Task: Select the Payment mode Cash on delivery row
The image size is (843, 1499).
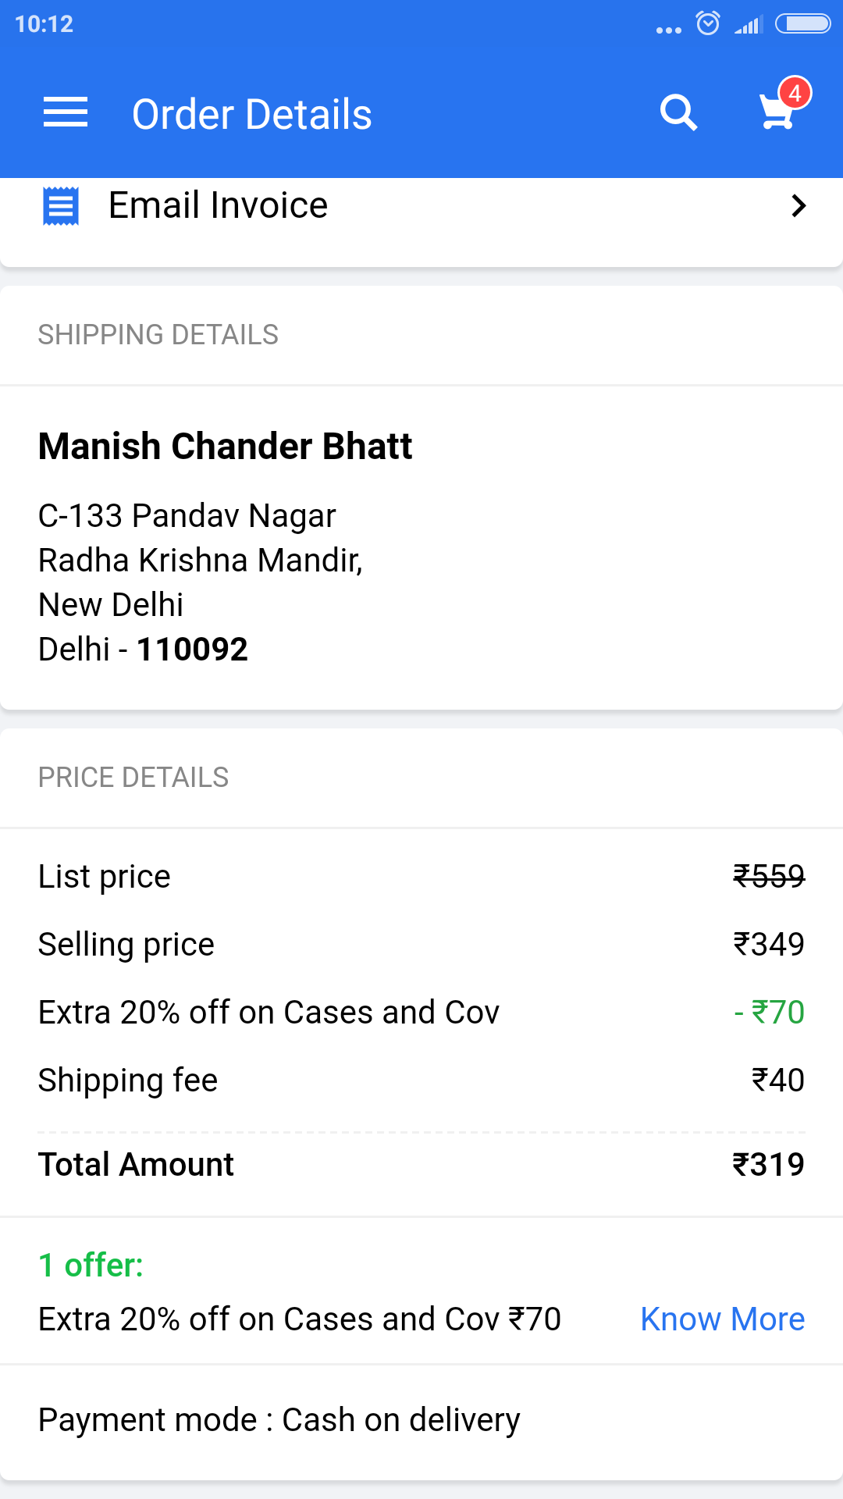Action: pos(421,1420)
